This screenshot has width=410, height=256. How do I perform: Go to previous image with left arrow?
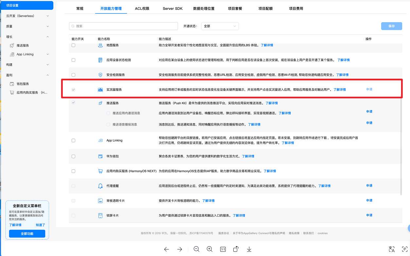[167, 249]
